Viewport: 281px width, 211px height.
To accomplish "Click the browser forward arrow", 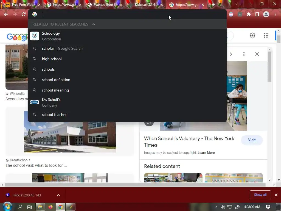I will pos(15,14).
